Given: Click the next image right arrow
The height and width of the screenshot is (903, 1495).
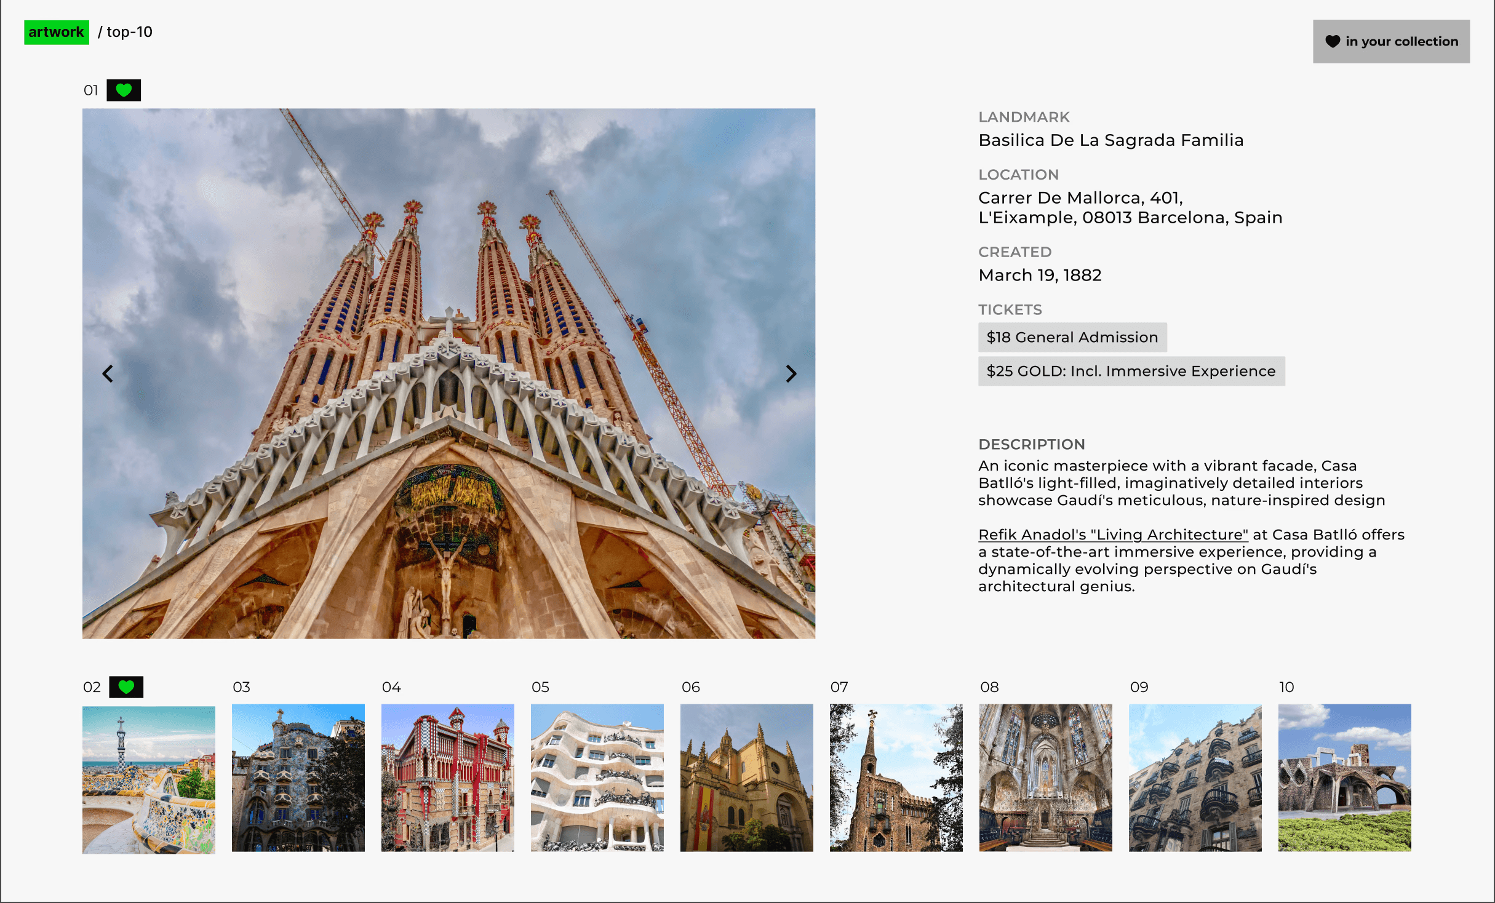Looking at the screenshot, I should [791, 373].
